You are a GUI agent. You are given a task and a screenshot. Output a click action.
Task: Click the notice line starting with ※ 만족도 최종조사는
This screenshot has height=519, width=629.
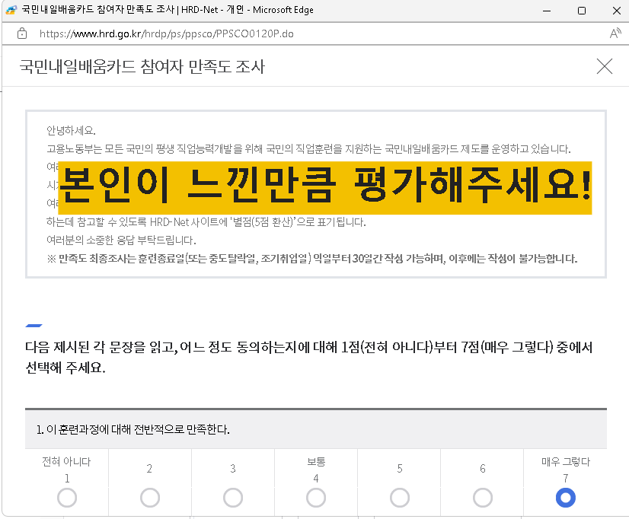pyautogui.click(x=312, y=259)
